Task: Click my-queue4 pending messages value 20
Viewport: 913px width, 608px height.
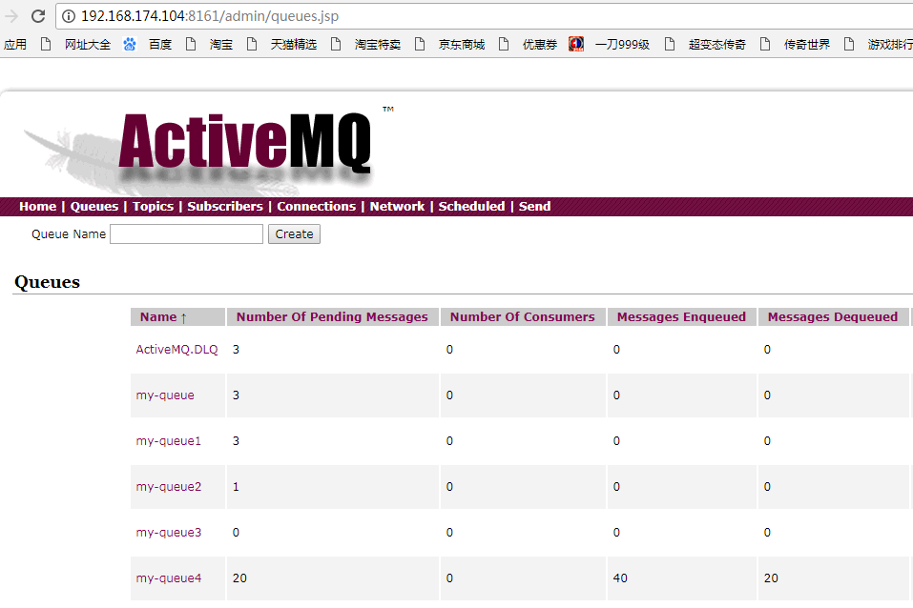Action: click(x=239, y=578)
